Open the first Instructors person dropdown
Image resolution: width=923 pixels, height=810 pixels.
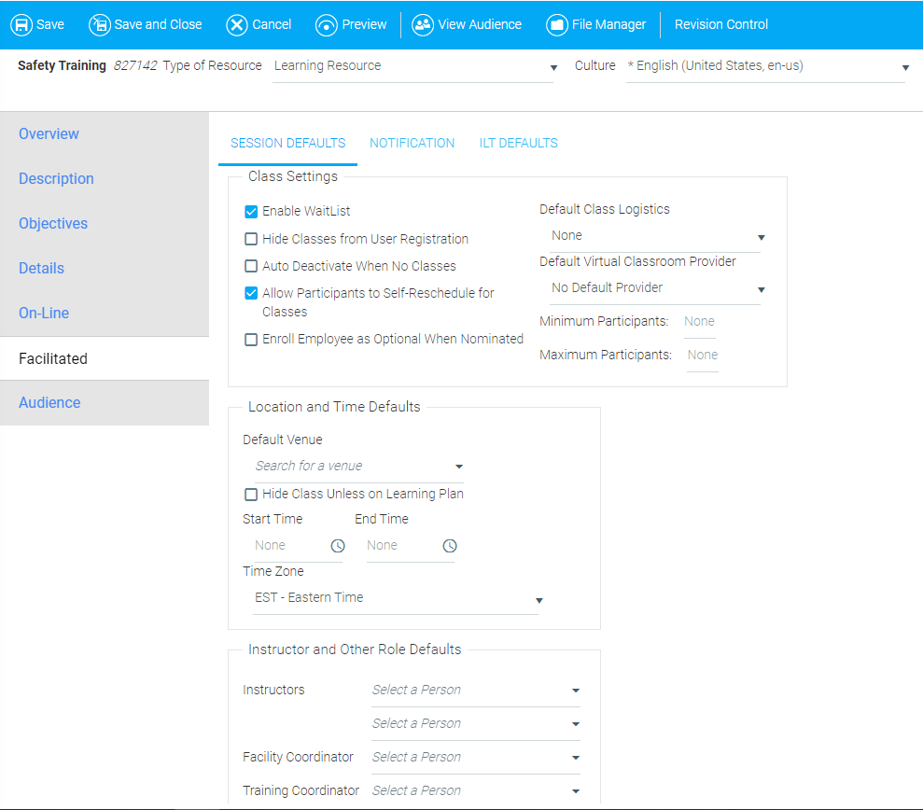(476, 691)
